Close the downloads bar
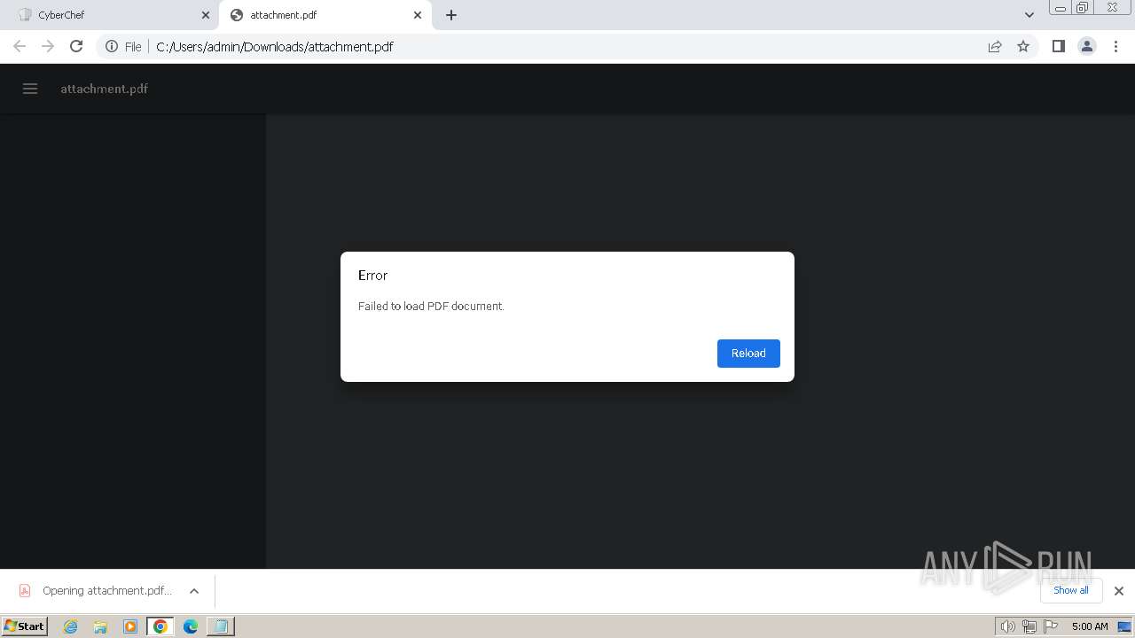Image resolution: width=1135 pixels, height=638 pixels. point(1119,591)
